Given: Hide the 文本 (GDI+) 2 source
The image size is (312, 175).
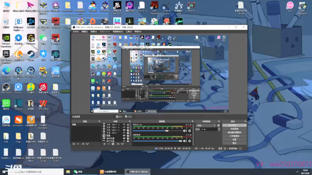Looking at the screenshot, I should coord(124,130).
